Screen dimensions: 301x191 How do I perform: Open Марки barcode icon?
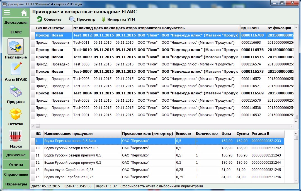pos(16,136)
